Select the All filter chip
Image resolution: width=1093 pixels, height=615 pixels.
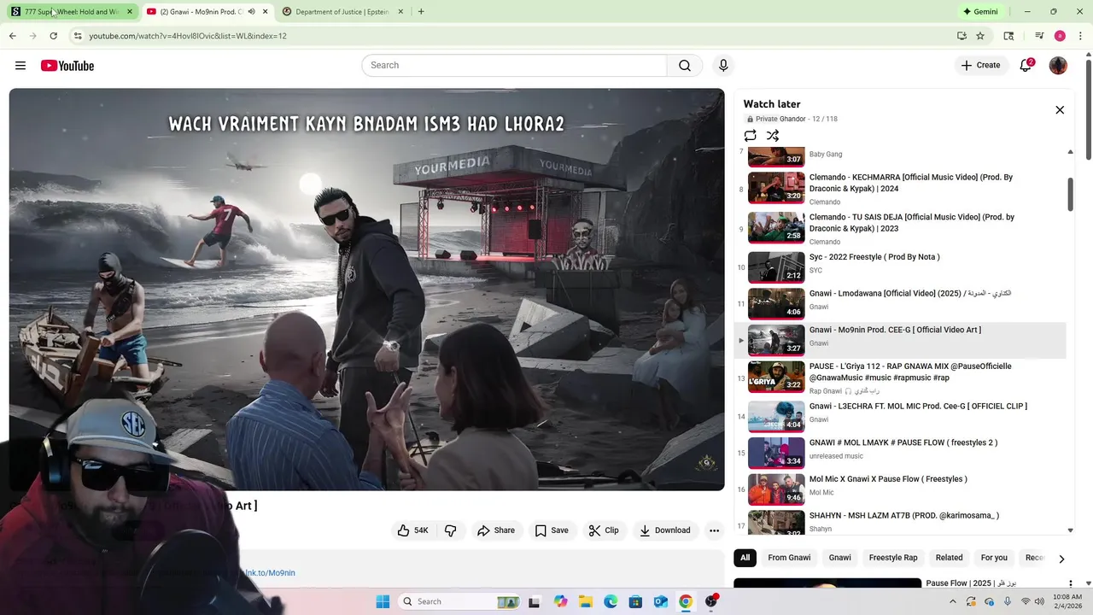(x=745, y=558)
